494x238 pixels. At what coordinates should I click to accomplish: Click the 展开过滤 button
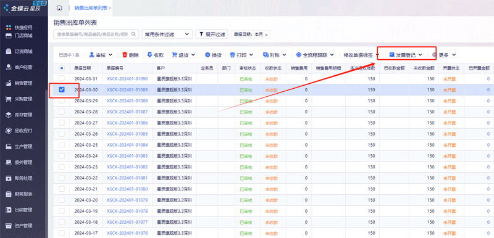click(x=212, y=35)
